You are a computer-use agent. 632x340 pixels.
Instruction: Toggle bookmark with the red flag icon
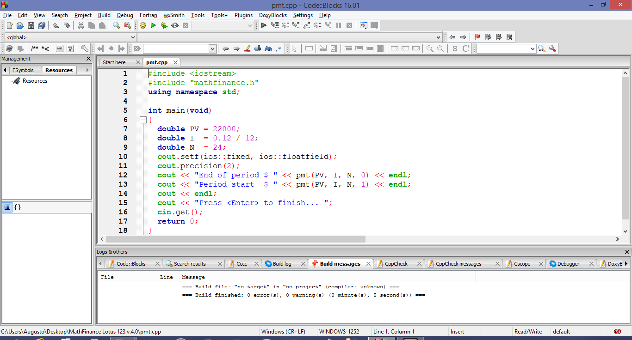[x=477, y=37]
